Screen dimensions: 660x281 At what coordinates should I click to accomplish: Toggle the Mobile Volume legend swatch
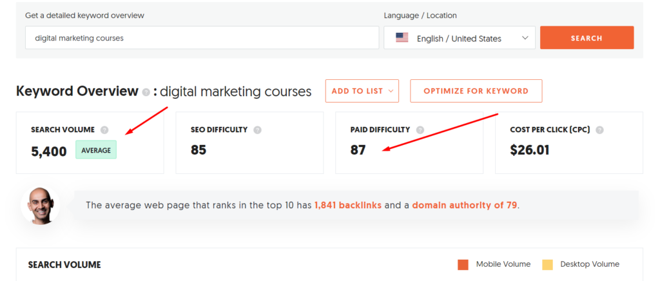tap(463, 265)
